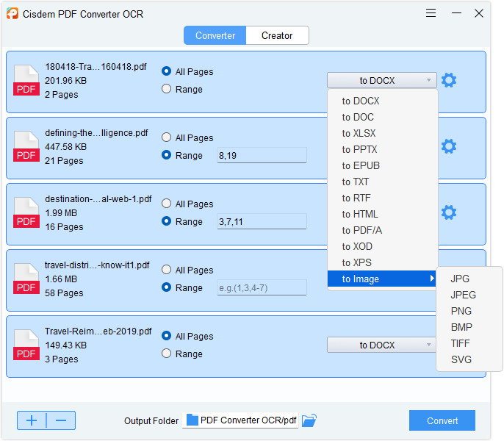This screenshot has width=504, height=441.
Task: Click PDF icon of Travel-Reim...eb-2019.pdf
Action: (26, 345)
